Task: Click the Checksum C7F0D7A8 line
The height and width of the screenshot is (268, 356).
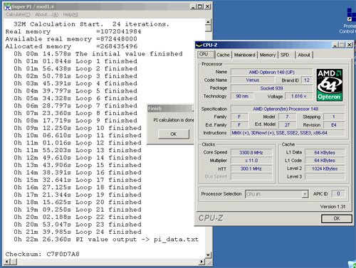Action: (x=42, y=254)
